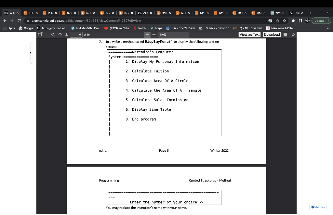333x215 pixels.
Task: Expand the collapsed left sidebar arrow
Action: point(30,53)
